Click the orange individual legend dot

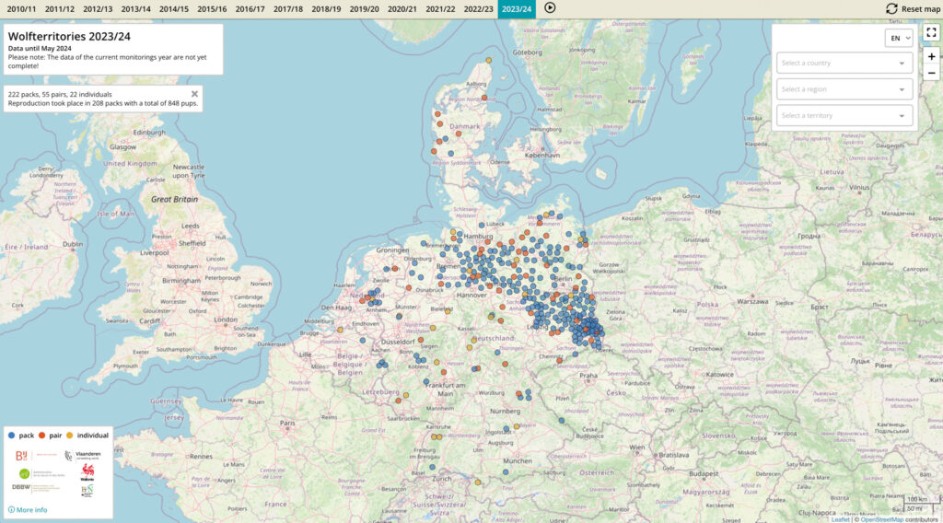[70, 436]
